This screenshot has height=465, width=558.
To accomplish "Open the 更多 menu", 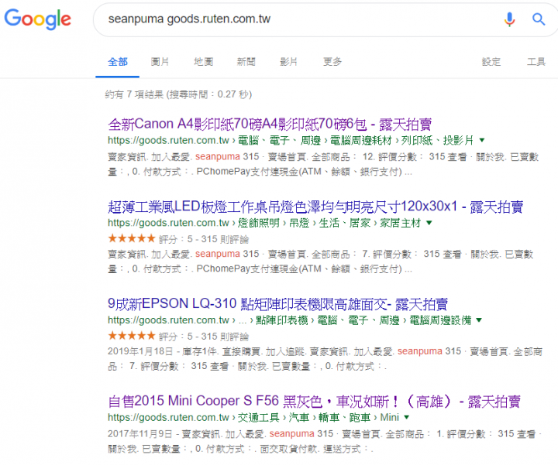I will coord(332,62).
